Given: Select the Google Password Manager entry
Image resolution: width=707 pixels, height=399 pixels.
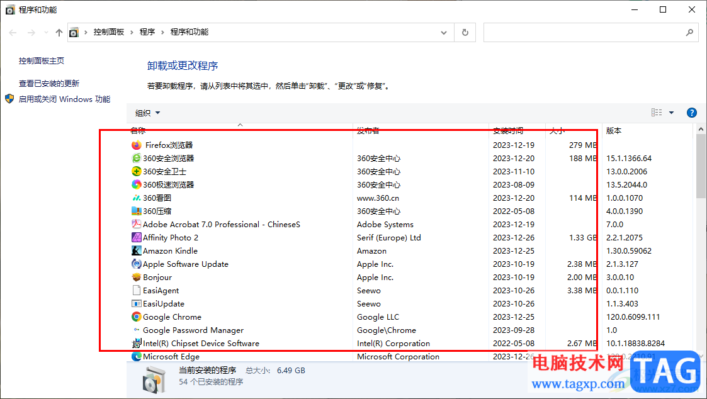Looking at the screenshot, I should (x=193, y=330).
